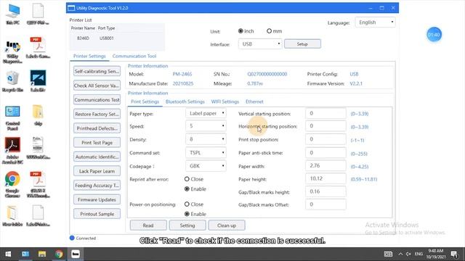
Task: Click the Printout Sample button
Action: 97,214
